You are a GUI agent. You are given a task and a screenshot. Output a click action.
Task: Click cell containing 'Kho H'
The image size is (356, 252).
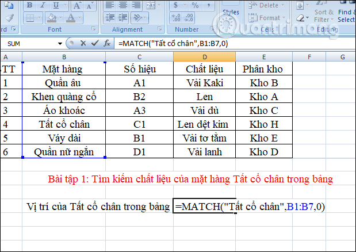[264, 124]
